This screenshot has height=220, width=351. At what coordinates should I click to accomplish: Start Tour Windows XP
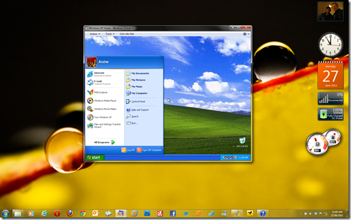click(100, 117)
